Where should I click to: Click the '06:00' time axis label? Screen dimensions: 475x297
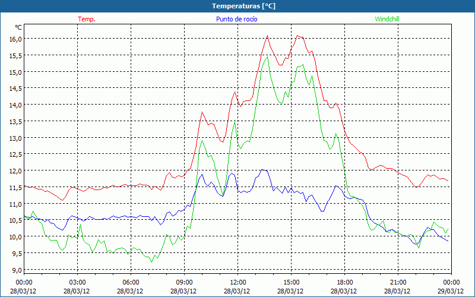click(131, 283)
